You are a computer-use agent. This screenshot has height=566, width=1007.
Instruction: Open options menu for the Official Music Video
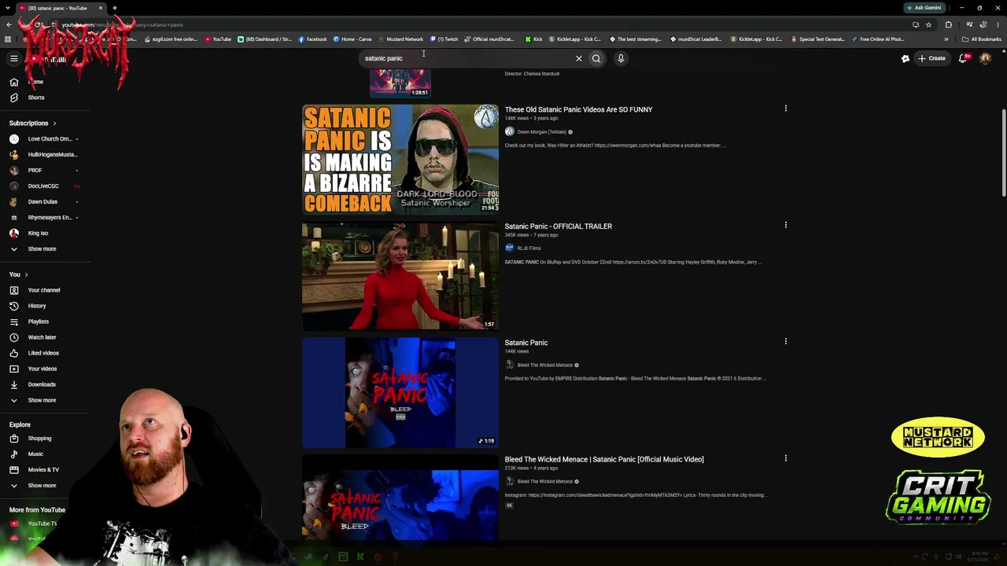(x=785, y=458)
